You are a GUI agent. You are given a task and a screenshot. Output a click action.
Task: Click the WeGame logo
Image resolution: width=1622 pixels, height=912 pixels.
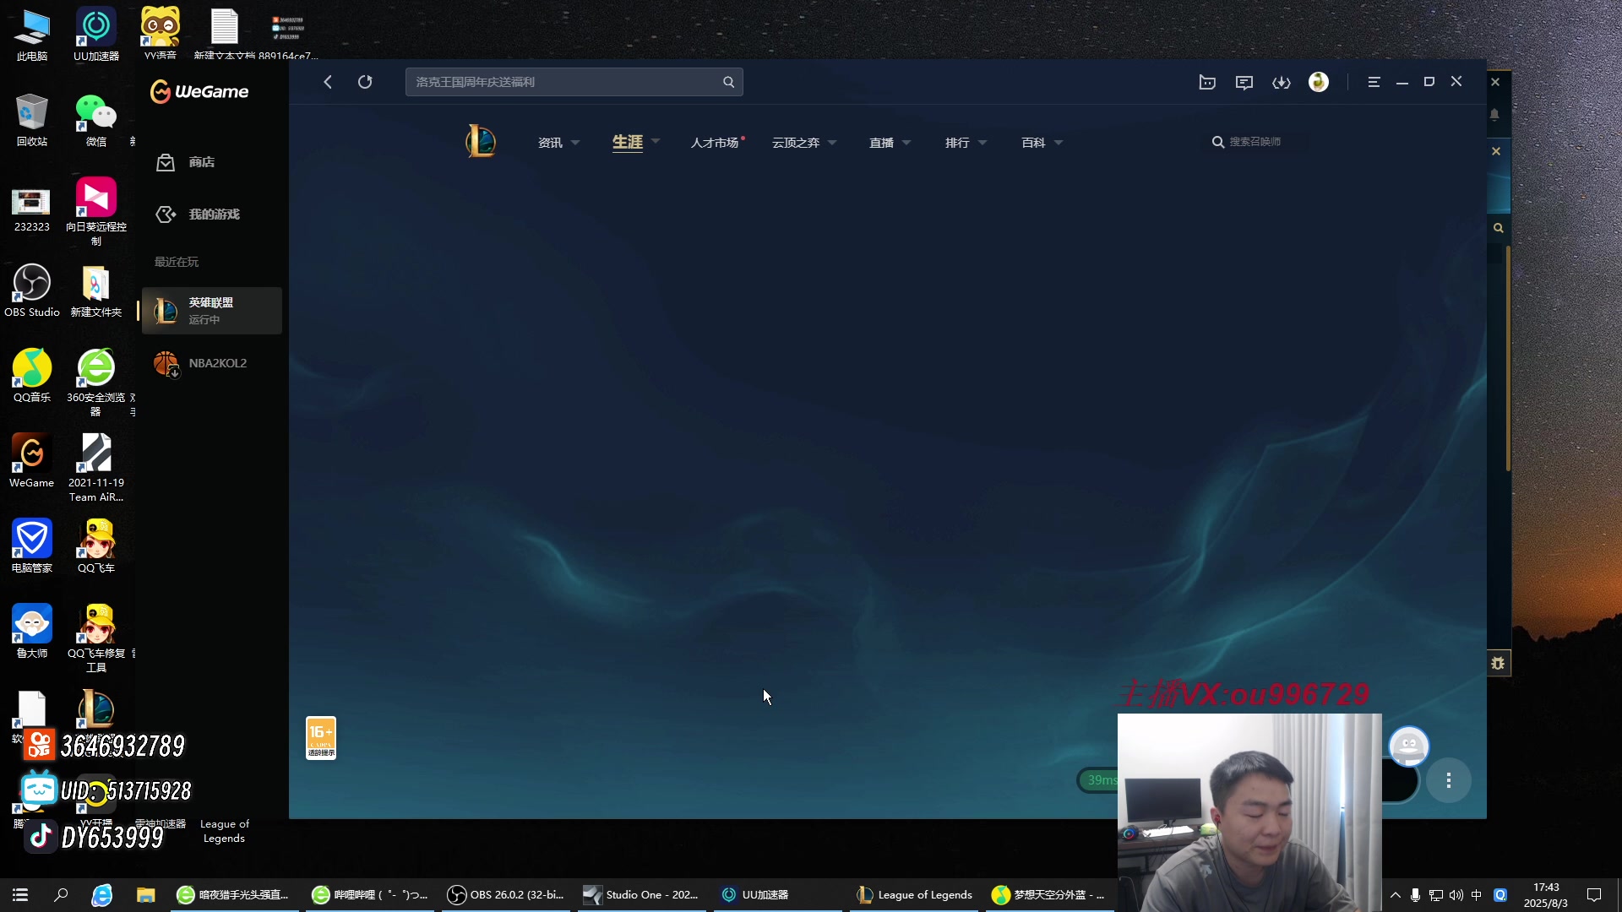coord(199,91)
